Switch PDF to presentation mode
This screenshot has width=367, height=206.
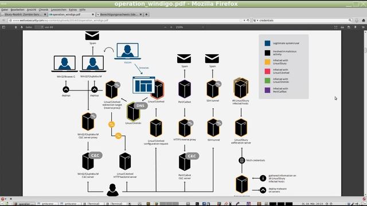335,27
